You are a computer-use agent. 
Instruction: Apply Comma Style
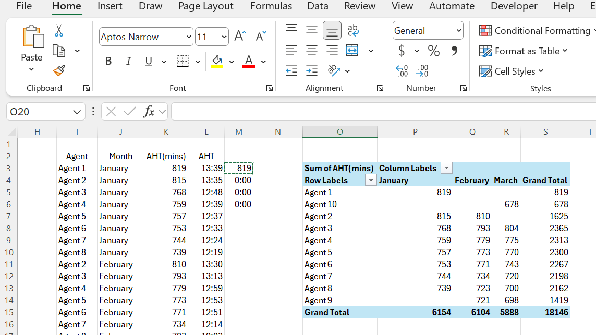tap(454, 50)
